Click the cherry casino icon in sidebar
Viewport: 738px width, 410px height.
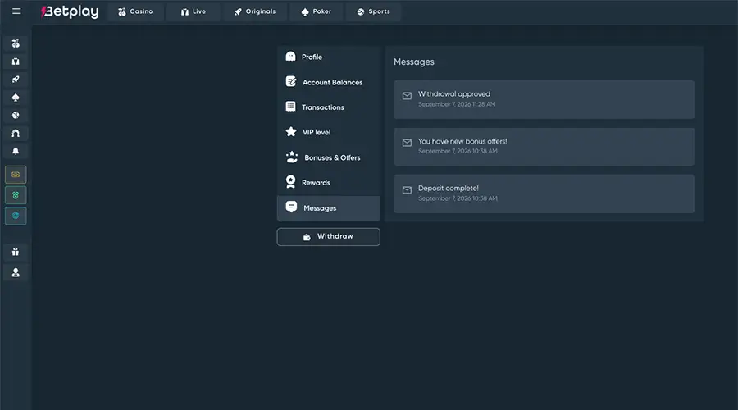point(16,43)
